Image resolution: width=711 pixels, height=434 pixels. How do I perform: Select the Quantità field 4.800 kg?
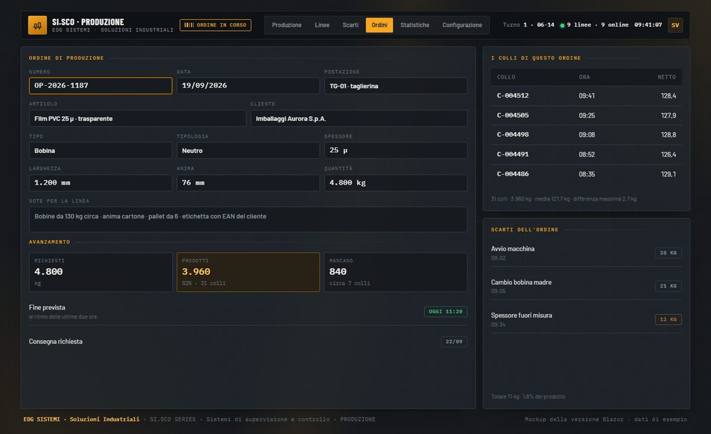click(396, 183)
